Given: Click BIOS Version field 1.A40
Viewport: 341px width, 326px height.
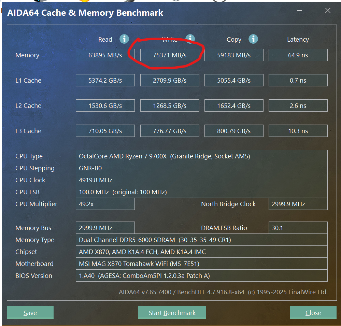Looking at the screenshot, I should pos(202,275).
